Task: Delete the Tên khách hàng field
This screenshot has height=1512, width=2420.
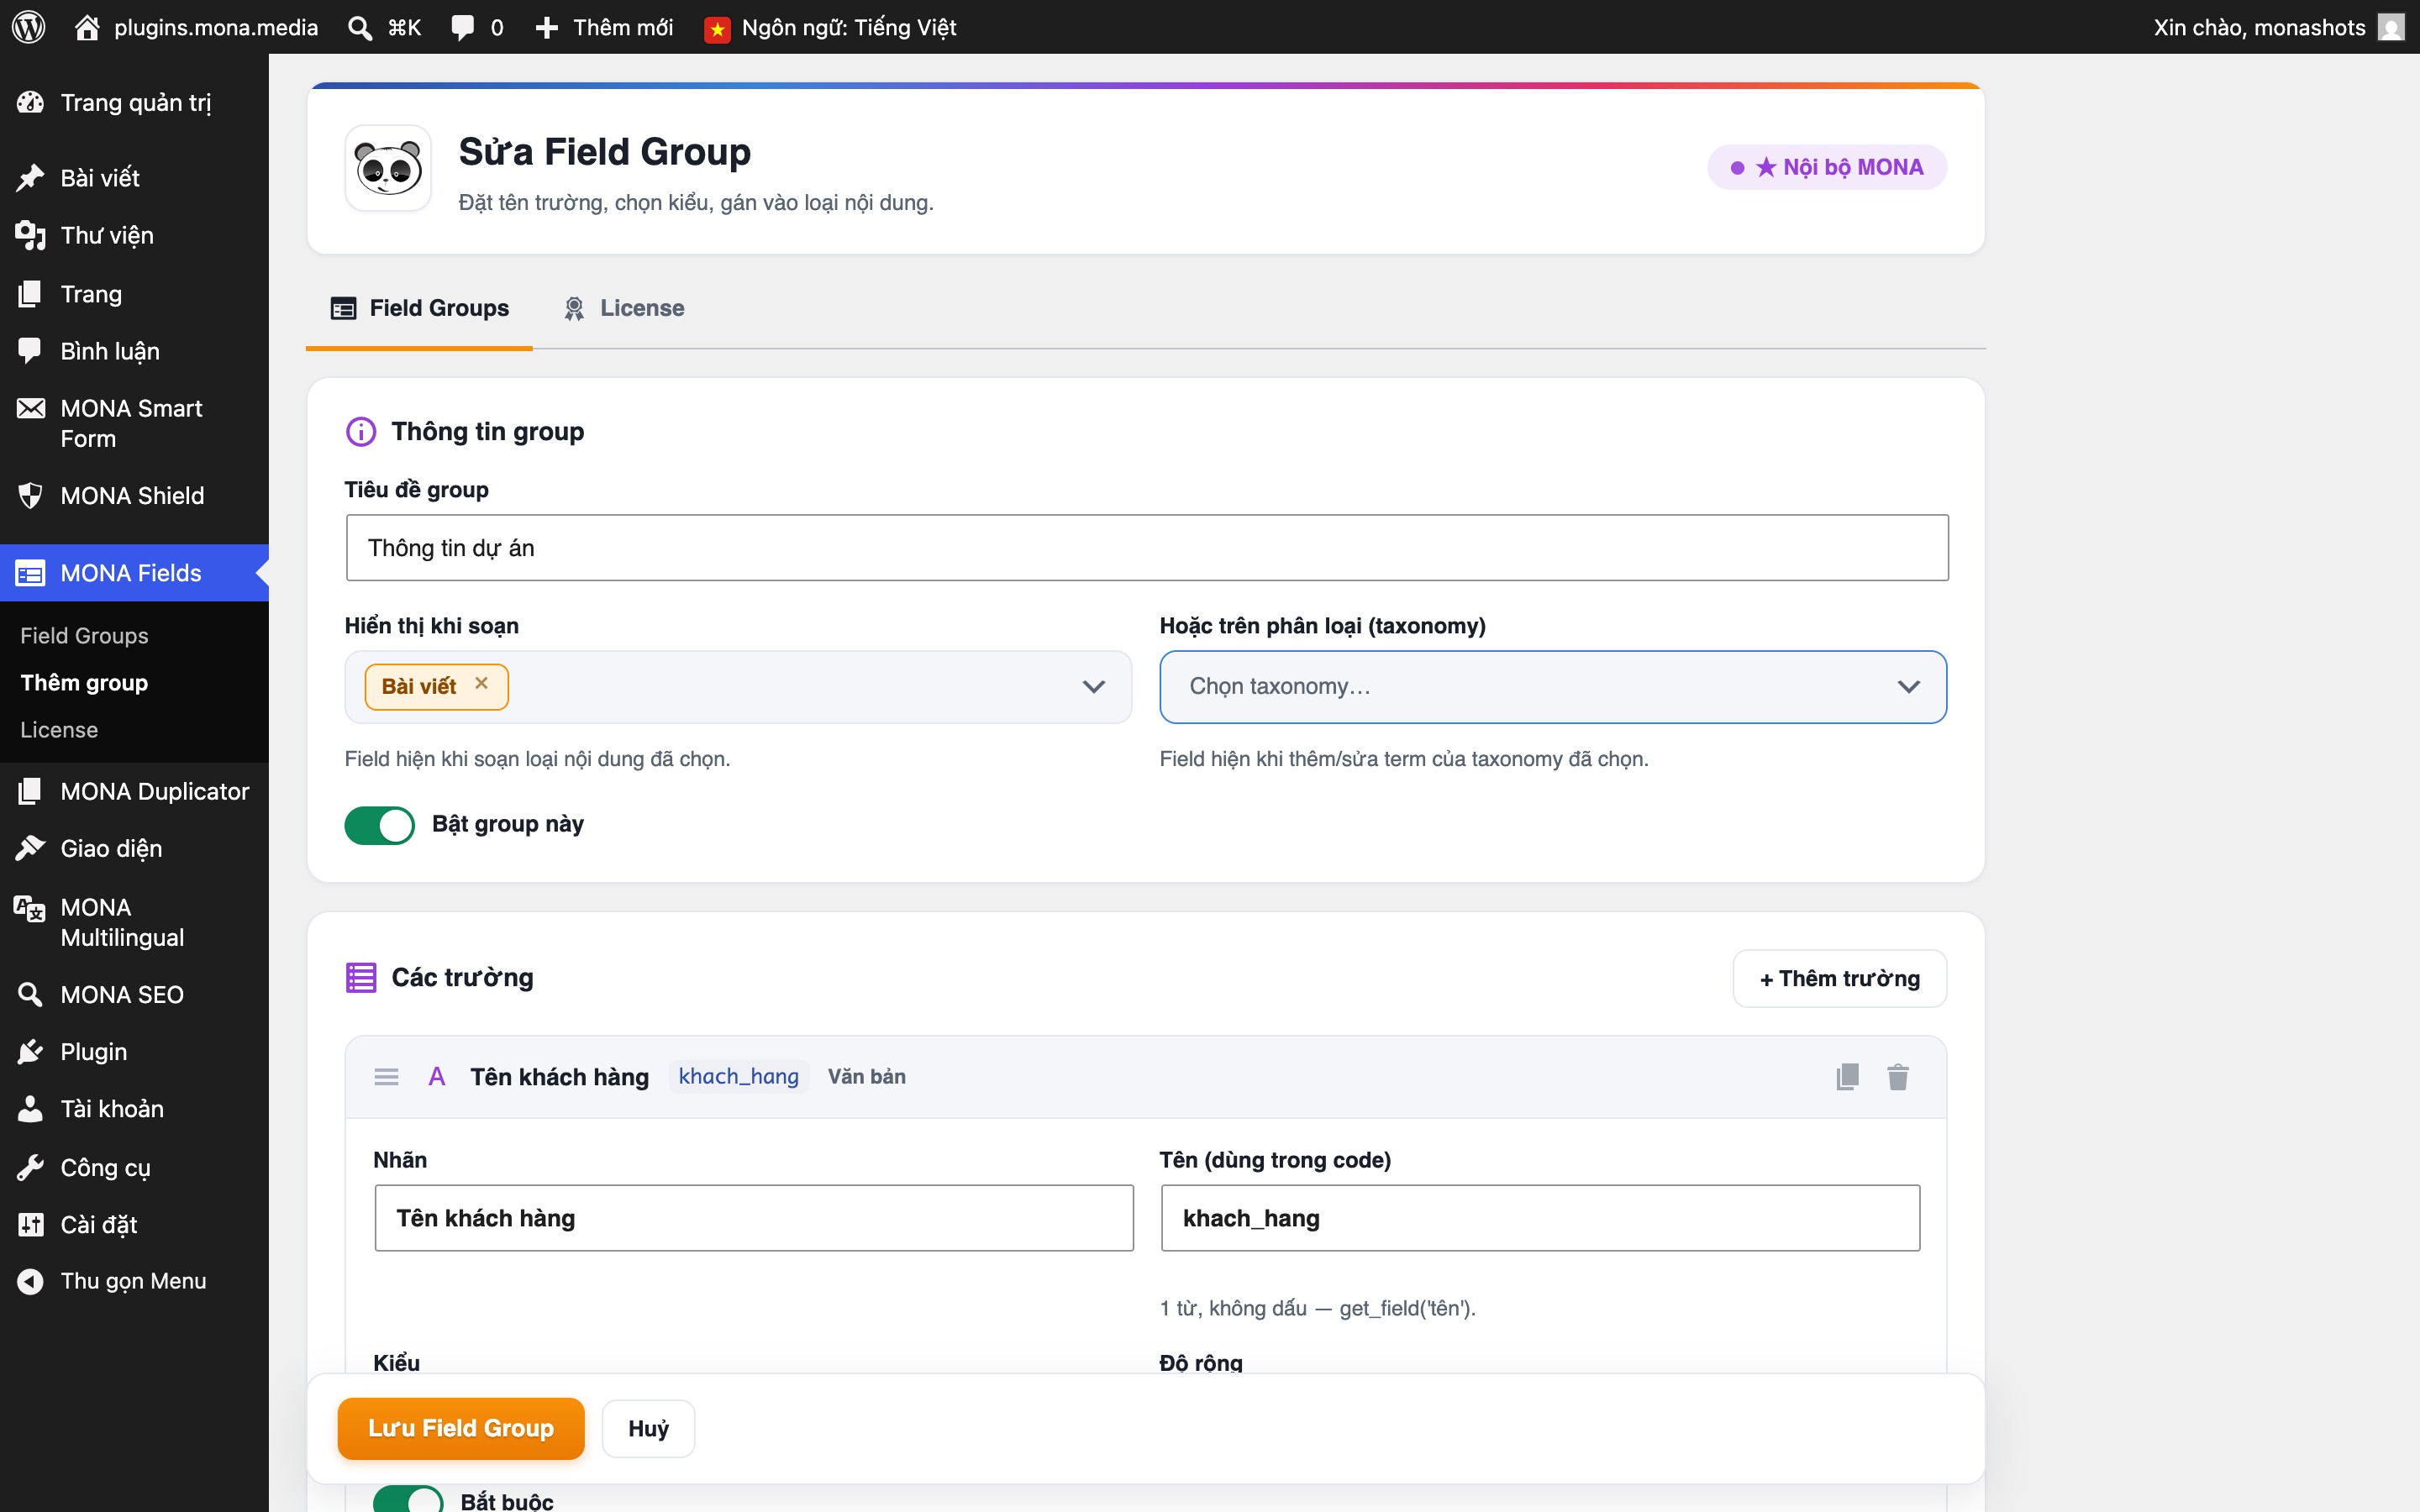Action: [x=1897, y=1077]
